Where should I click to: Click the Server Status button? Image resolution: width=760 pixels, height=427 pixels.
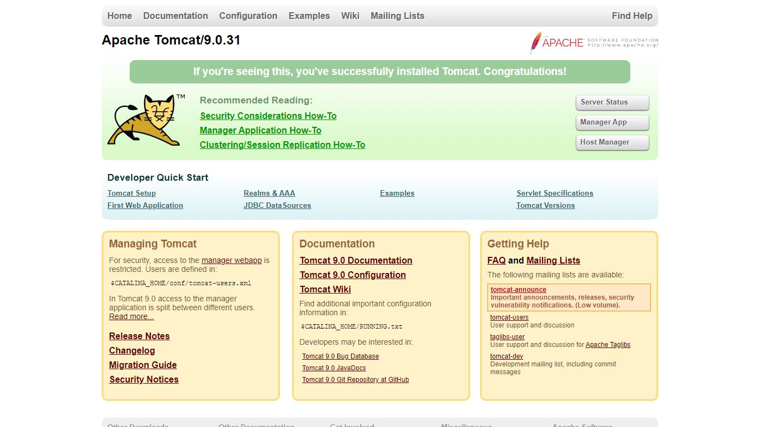[612, 102]
